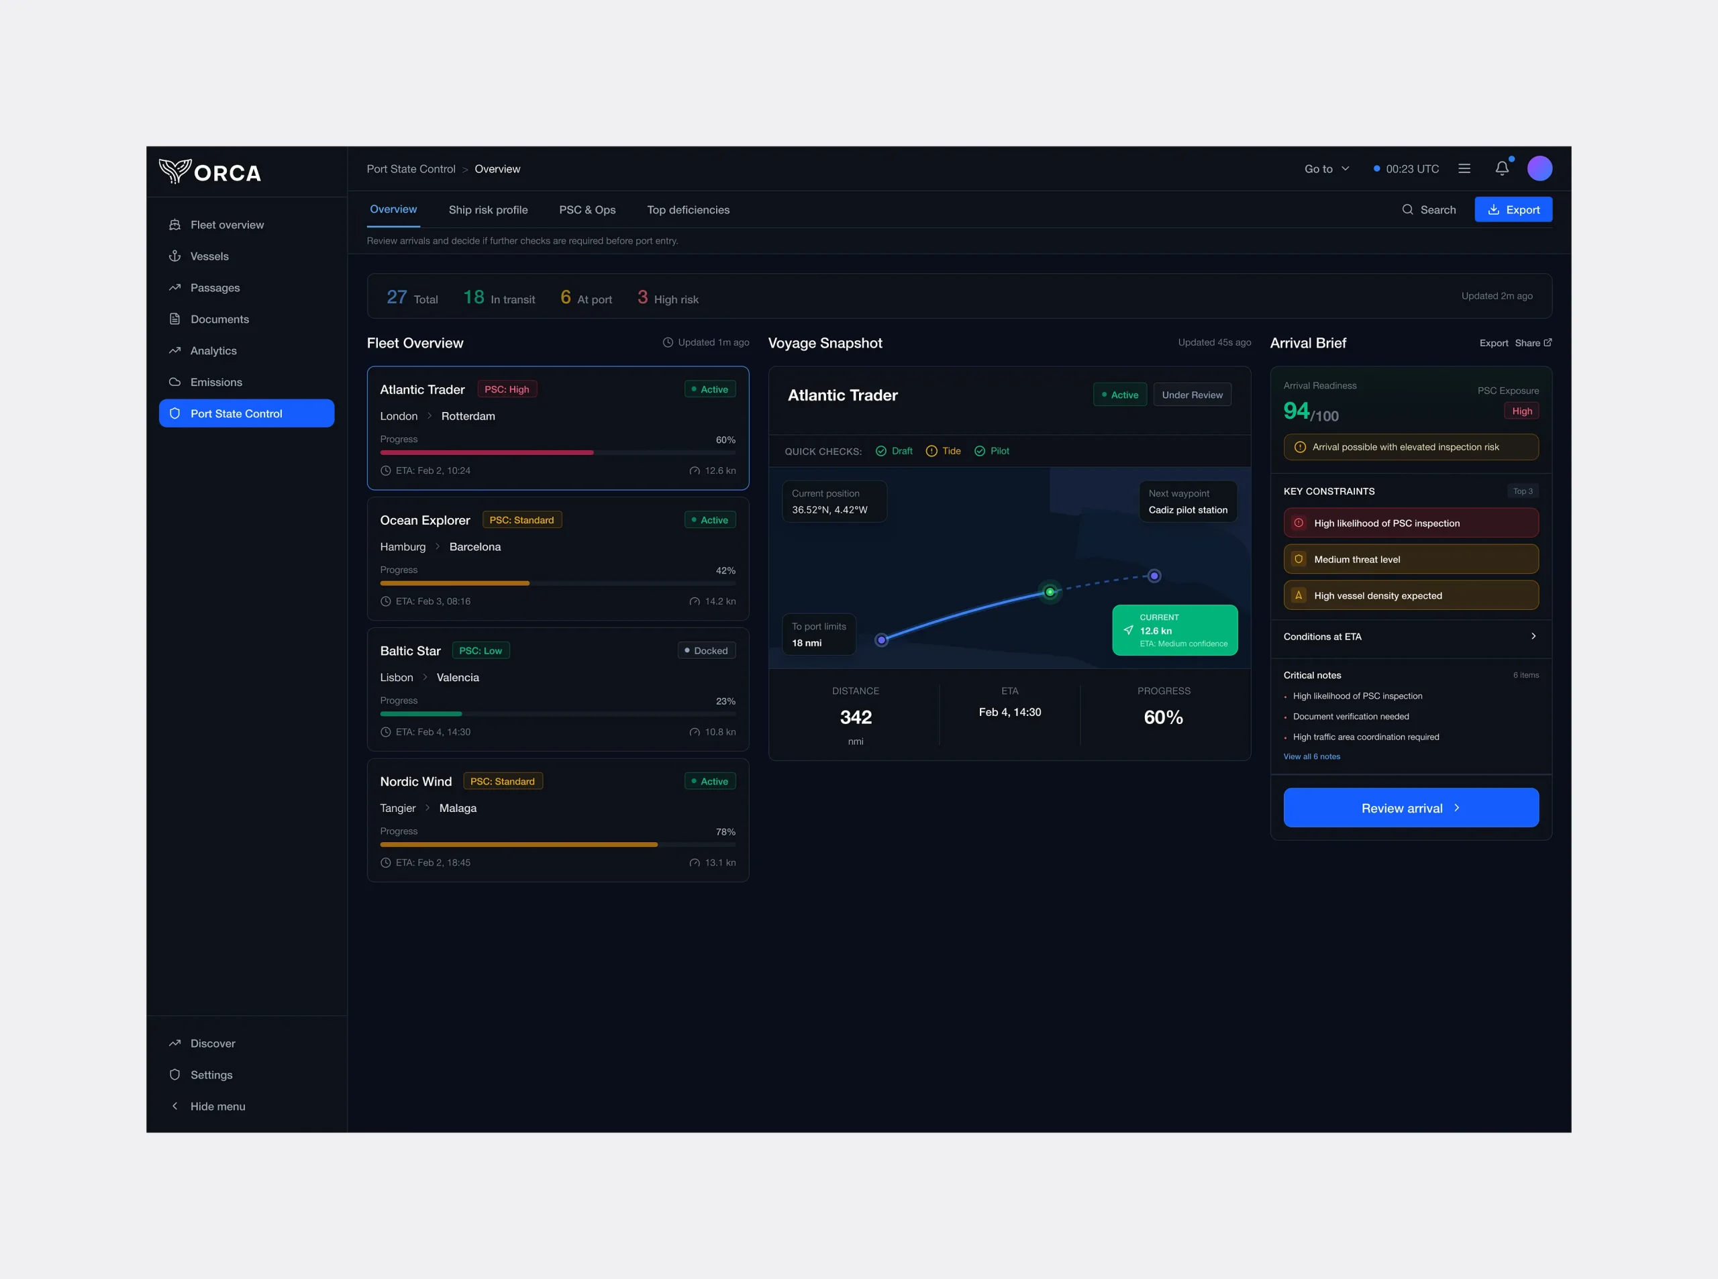Toggle the Pilot quick check
Viewport: 1718px width, 1279px height.
(992, 452)
